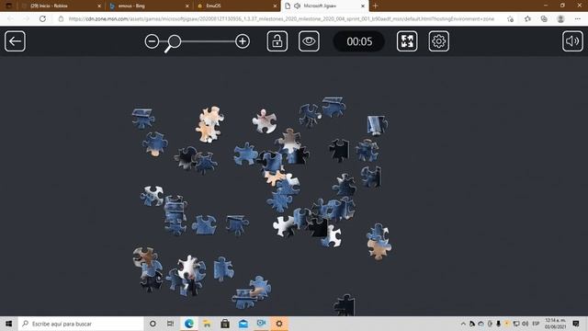Click the scatter pieces arrows button
588x331 pixels.
click(407, 41)
